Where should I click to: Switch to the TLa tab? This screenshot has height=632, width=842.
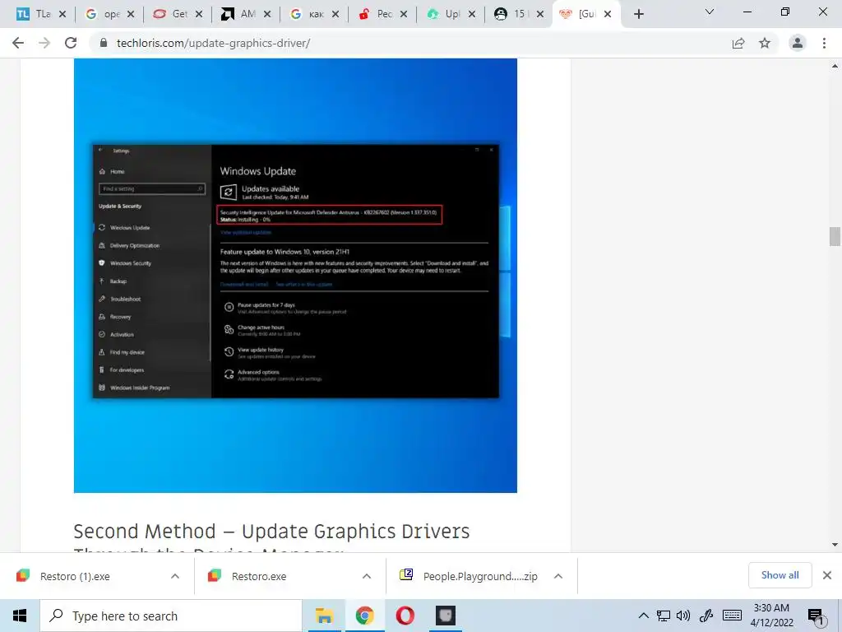tap(35, 14)
